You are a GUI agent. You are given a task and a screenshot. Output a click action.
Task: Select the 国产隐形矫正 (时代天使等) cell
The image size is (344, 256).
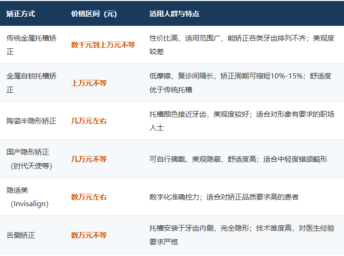(30, 159)
